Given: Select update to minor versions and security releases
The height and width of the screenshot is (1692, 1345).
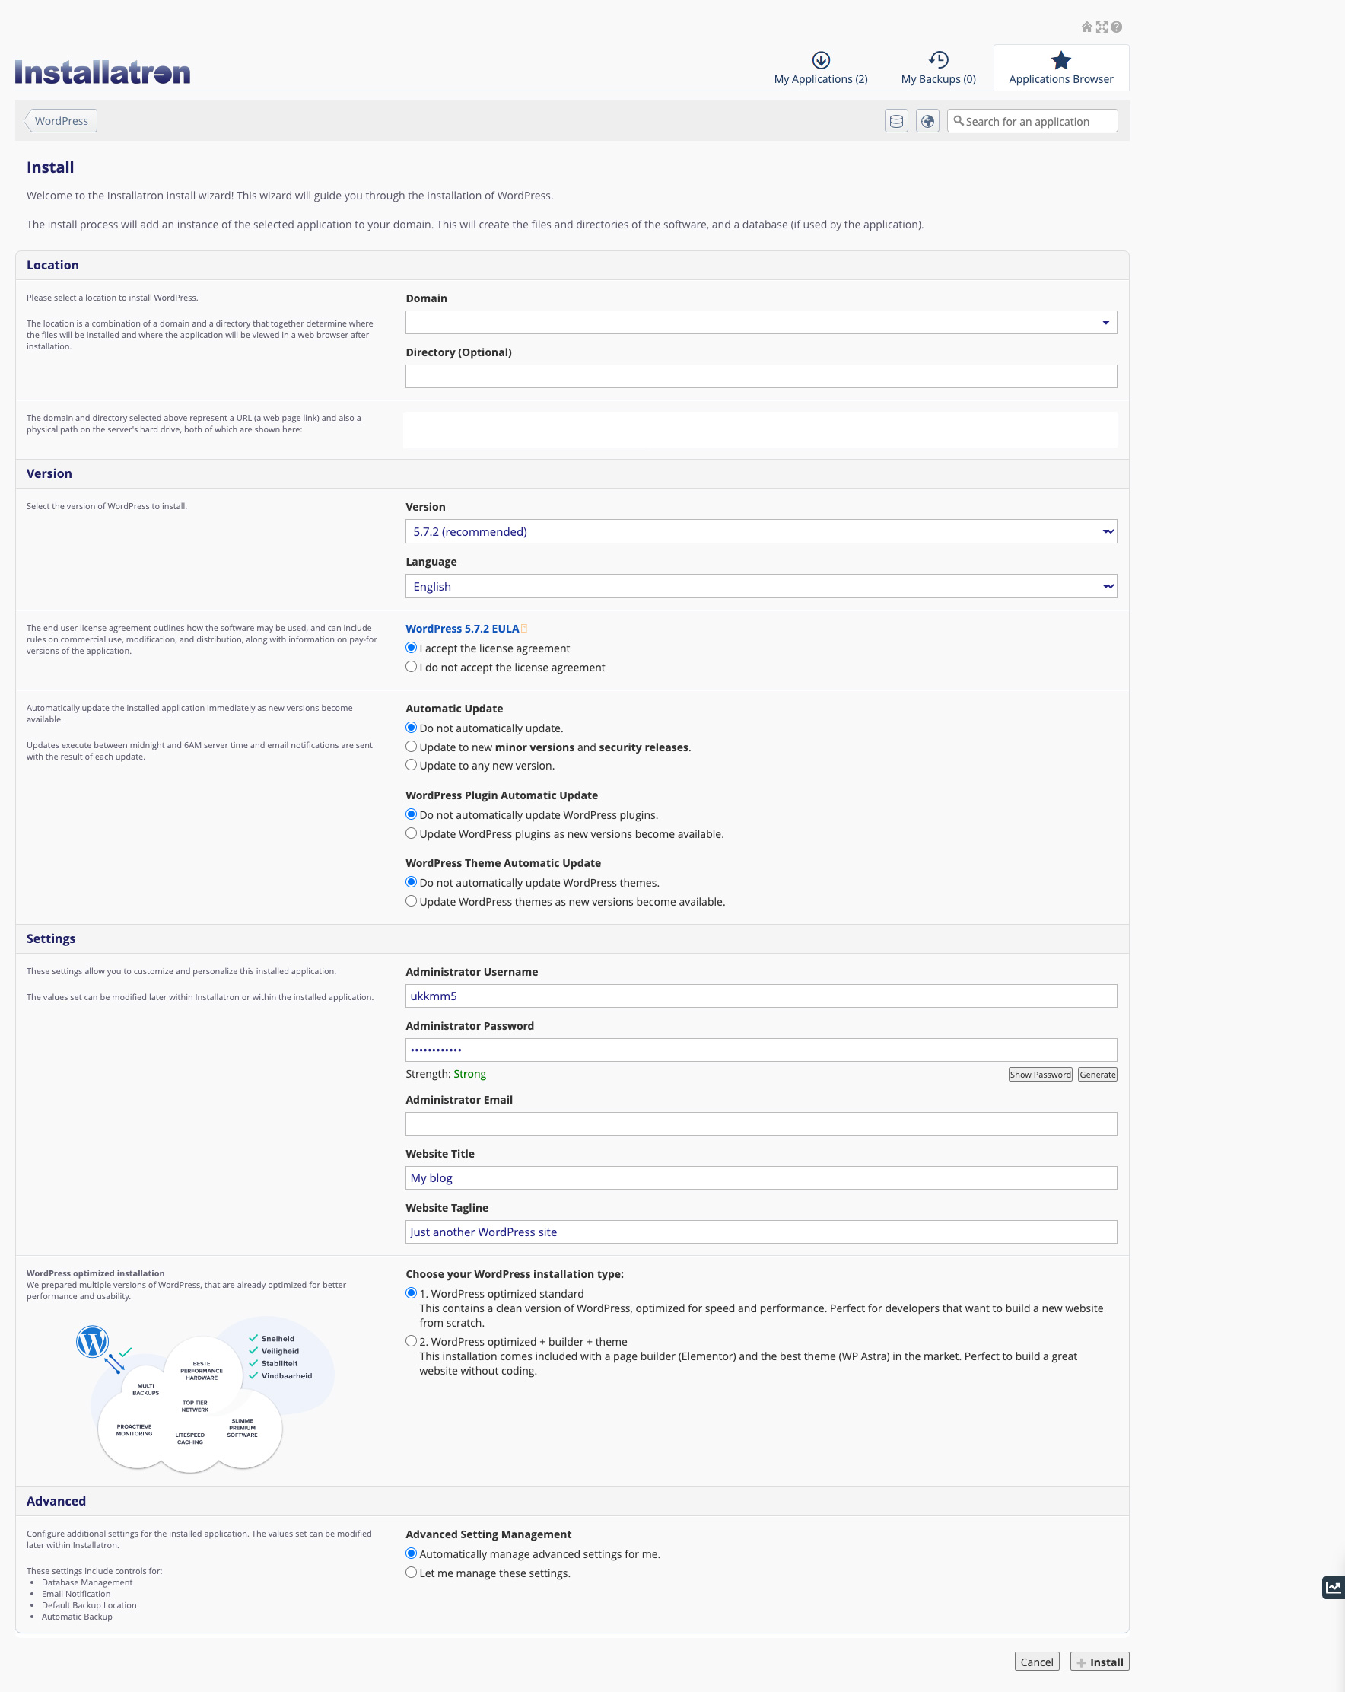Looking at the screenshot, I should pyautogui.click(x=411, y=747).
